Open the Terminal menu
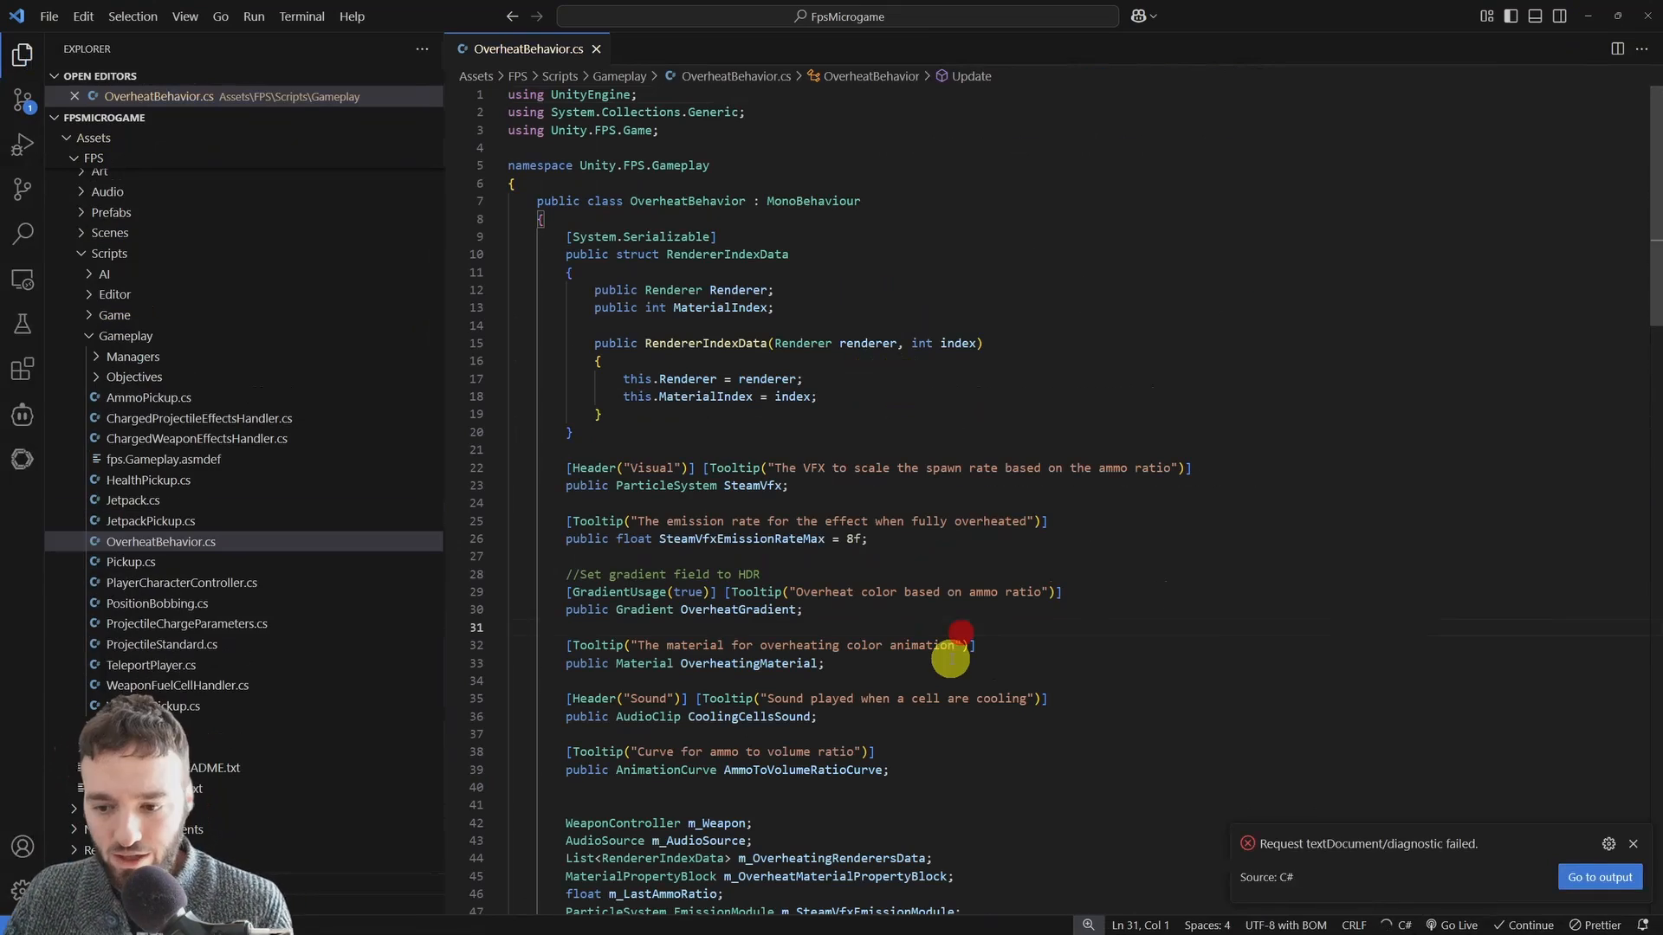The width and height of the screenshot is (1663, 935). [301, 16]
